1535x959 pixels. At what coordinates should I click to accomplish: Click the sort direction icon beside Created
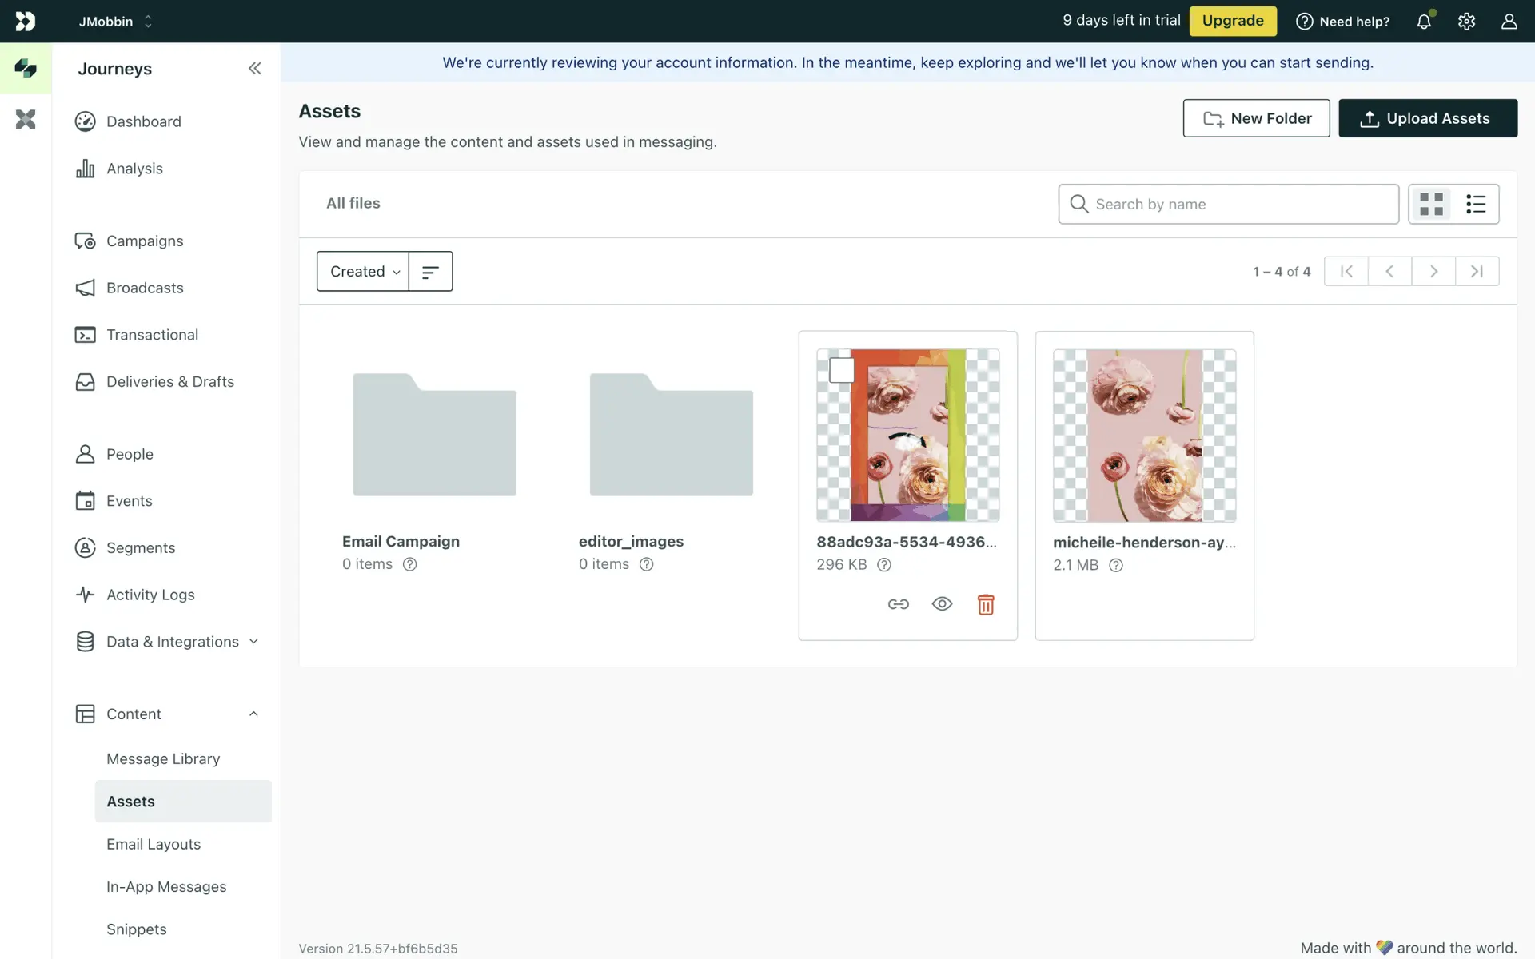coord(430,272)
